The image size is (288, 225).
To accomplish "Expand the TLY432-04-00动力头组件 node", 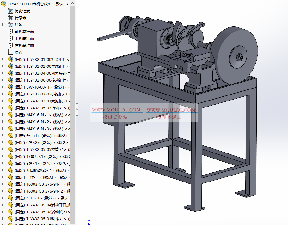I will (3, 73).
